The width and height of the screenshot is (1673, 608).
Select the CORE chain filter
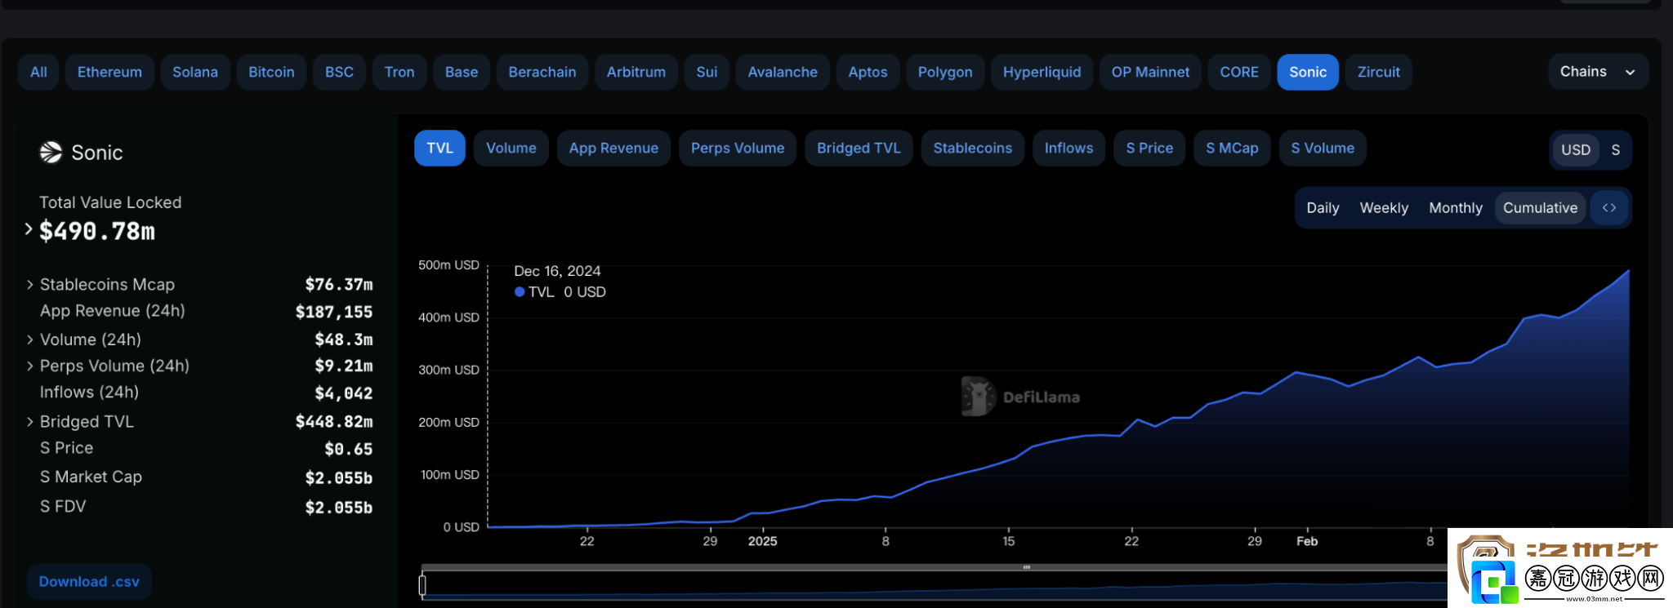[x=1239, y=73]
